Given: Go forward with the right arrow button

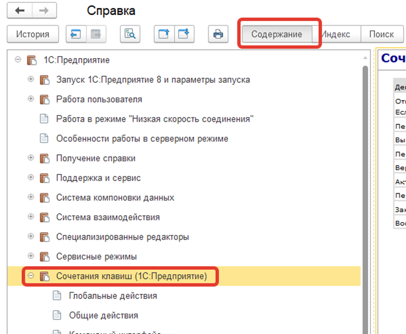Looking at the screenshot, I should pos(44,10).
